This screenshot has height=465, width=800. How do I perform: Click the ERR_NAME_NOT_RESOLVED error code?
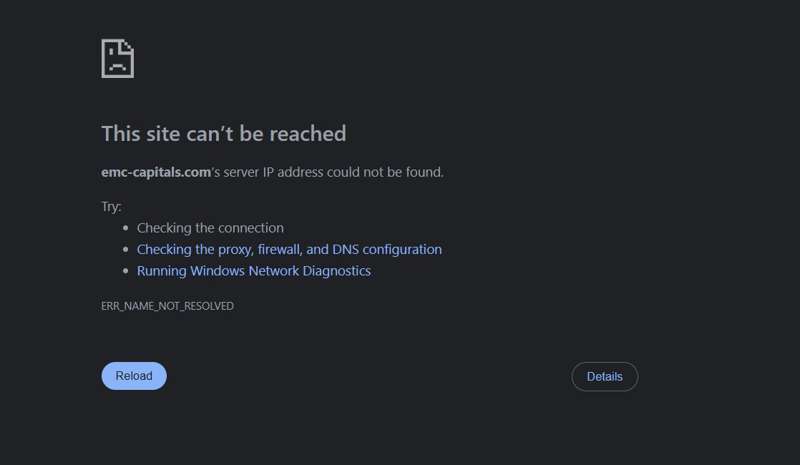click(x=167, y=306)
